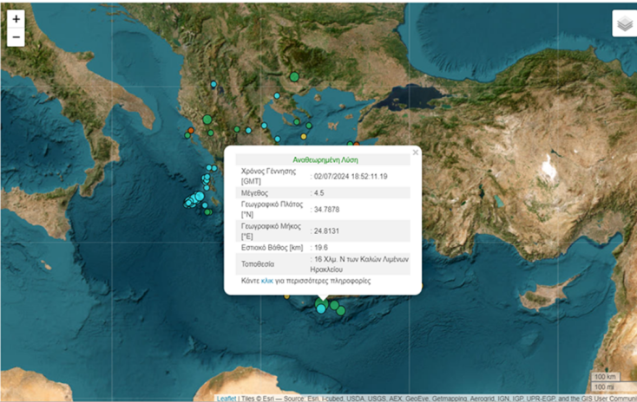This screenshot has width=637, height=402.
Task: Select the large green marker in northwestern Greece
Action: tap(207, 120)
